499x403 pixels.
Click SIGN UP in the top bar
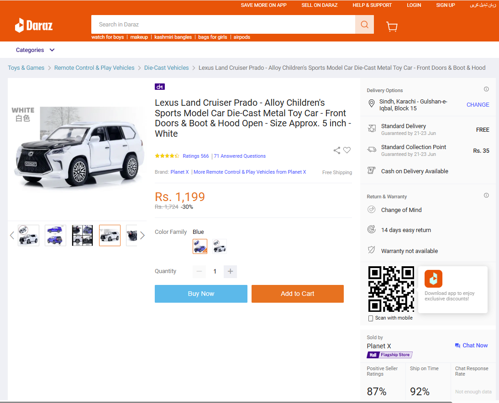[446, 5]
